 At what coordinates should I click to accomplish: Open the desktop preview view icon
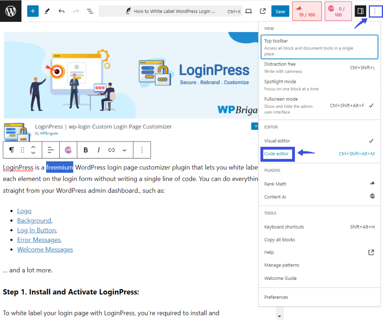[x=249, y=11]
